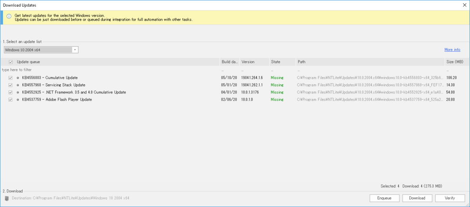Click 'Download: 4 (275.3 MB)' status text
This screenshot has height=207, width=470.
click(x=422, y=186)
